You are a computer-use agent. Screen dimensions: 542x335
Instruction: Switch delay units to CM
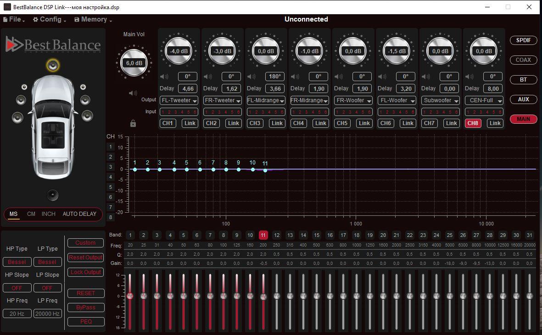31,214
